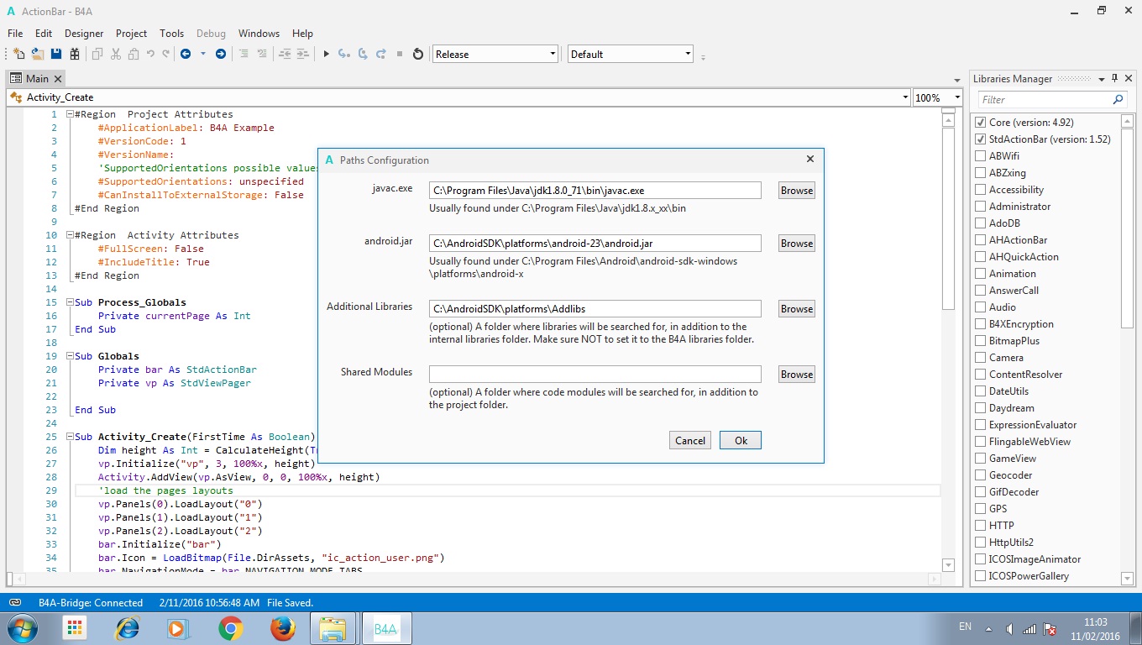This screenshot has width=1142, height=645.
Task: Open the Project menu
Action: pos(131,34)
